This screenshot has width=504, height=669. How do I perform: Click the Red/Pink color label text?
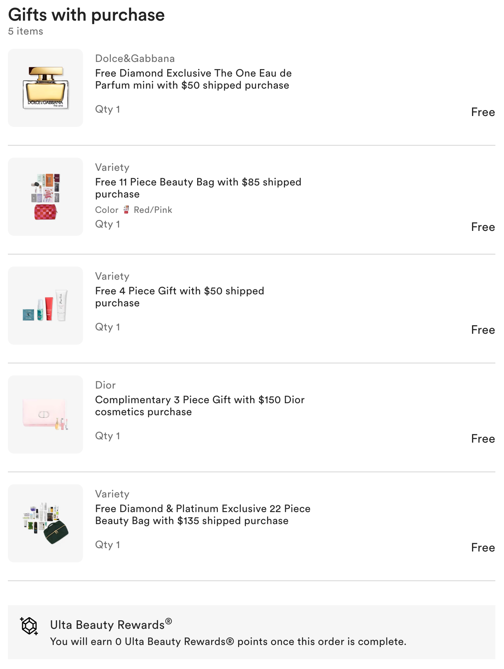tap(153, 210)
